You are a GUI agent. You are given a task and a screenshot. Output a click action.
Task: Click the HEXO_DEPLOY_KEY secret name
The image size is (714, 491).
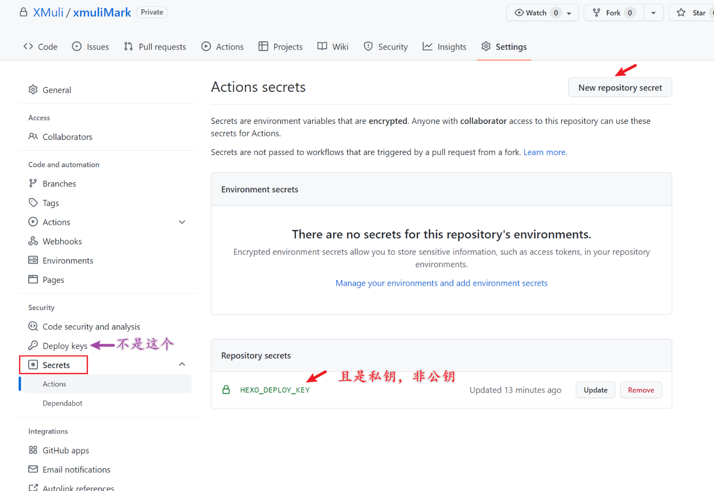275,390
